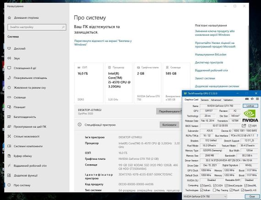Open Віддалений робочий стіл in left sidebar

[x=27, y=166]
